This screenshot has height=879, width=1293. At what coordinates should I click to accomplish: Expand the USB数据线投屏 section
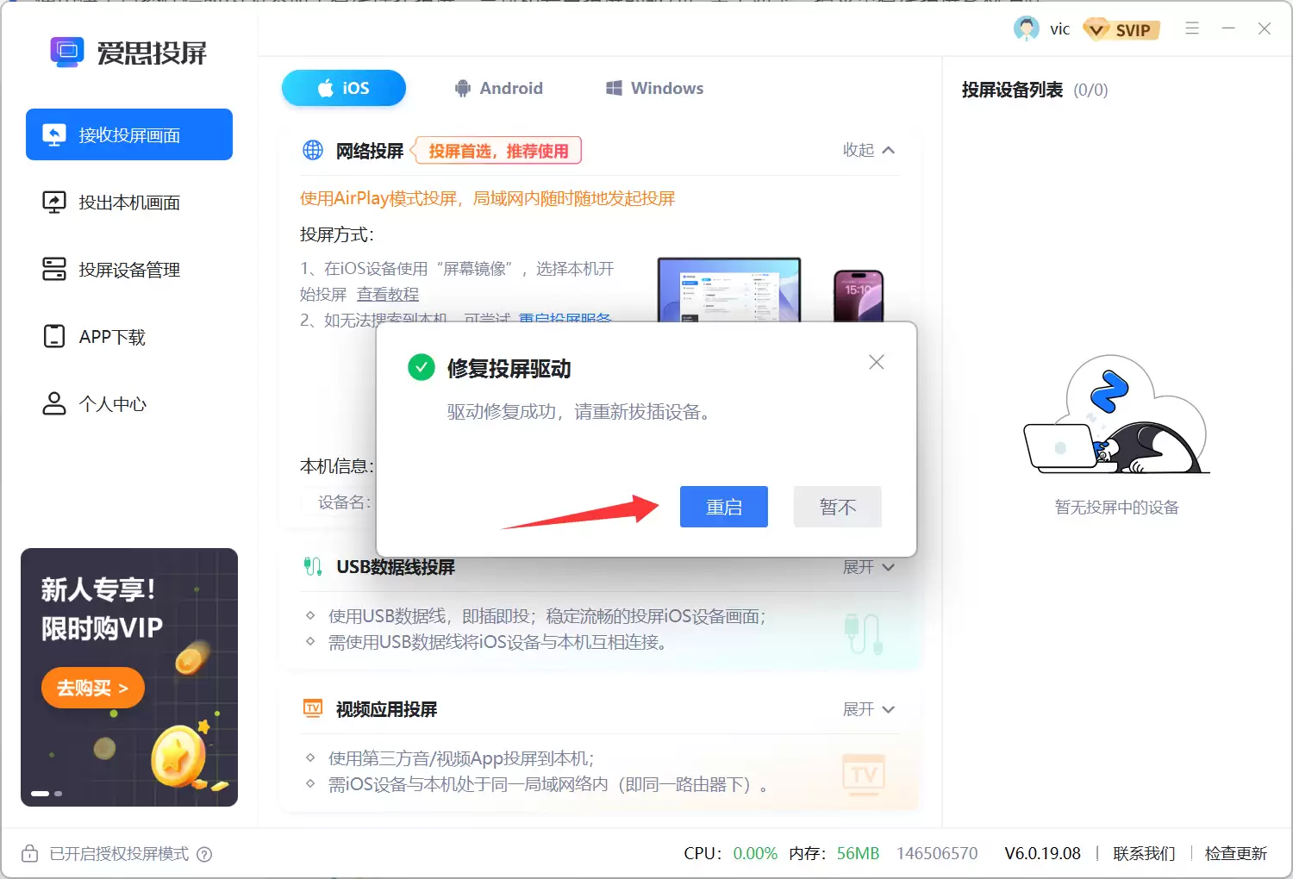[x=867, y=566]
